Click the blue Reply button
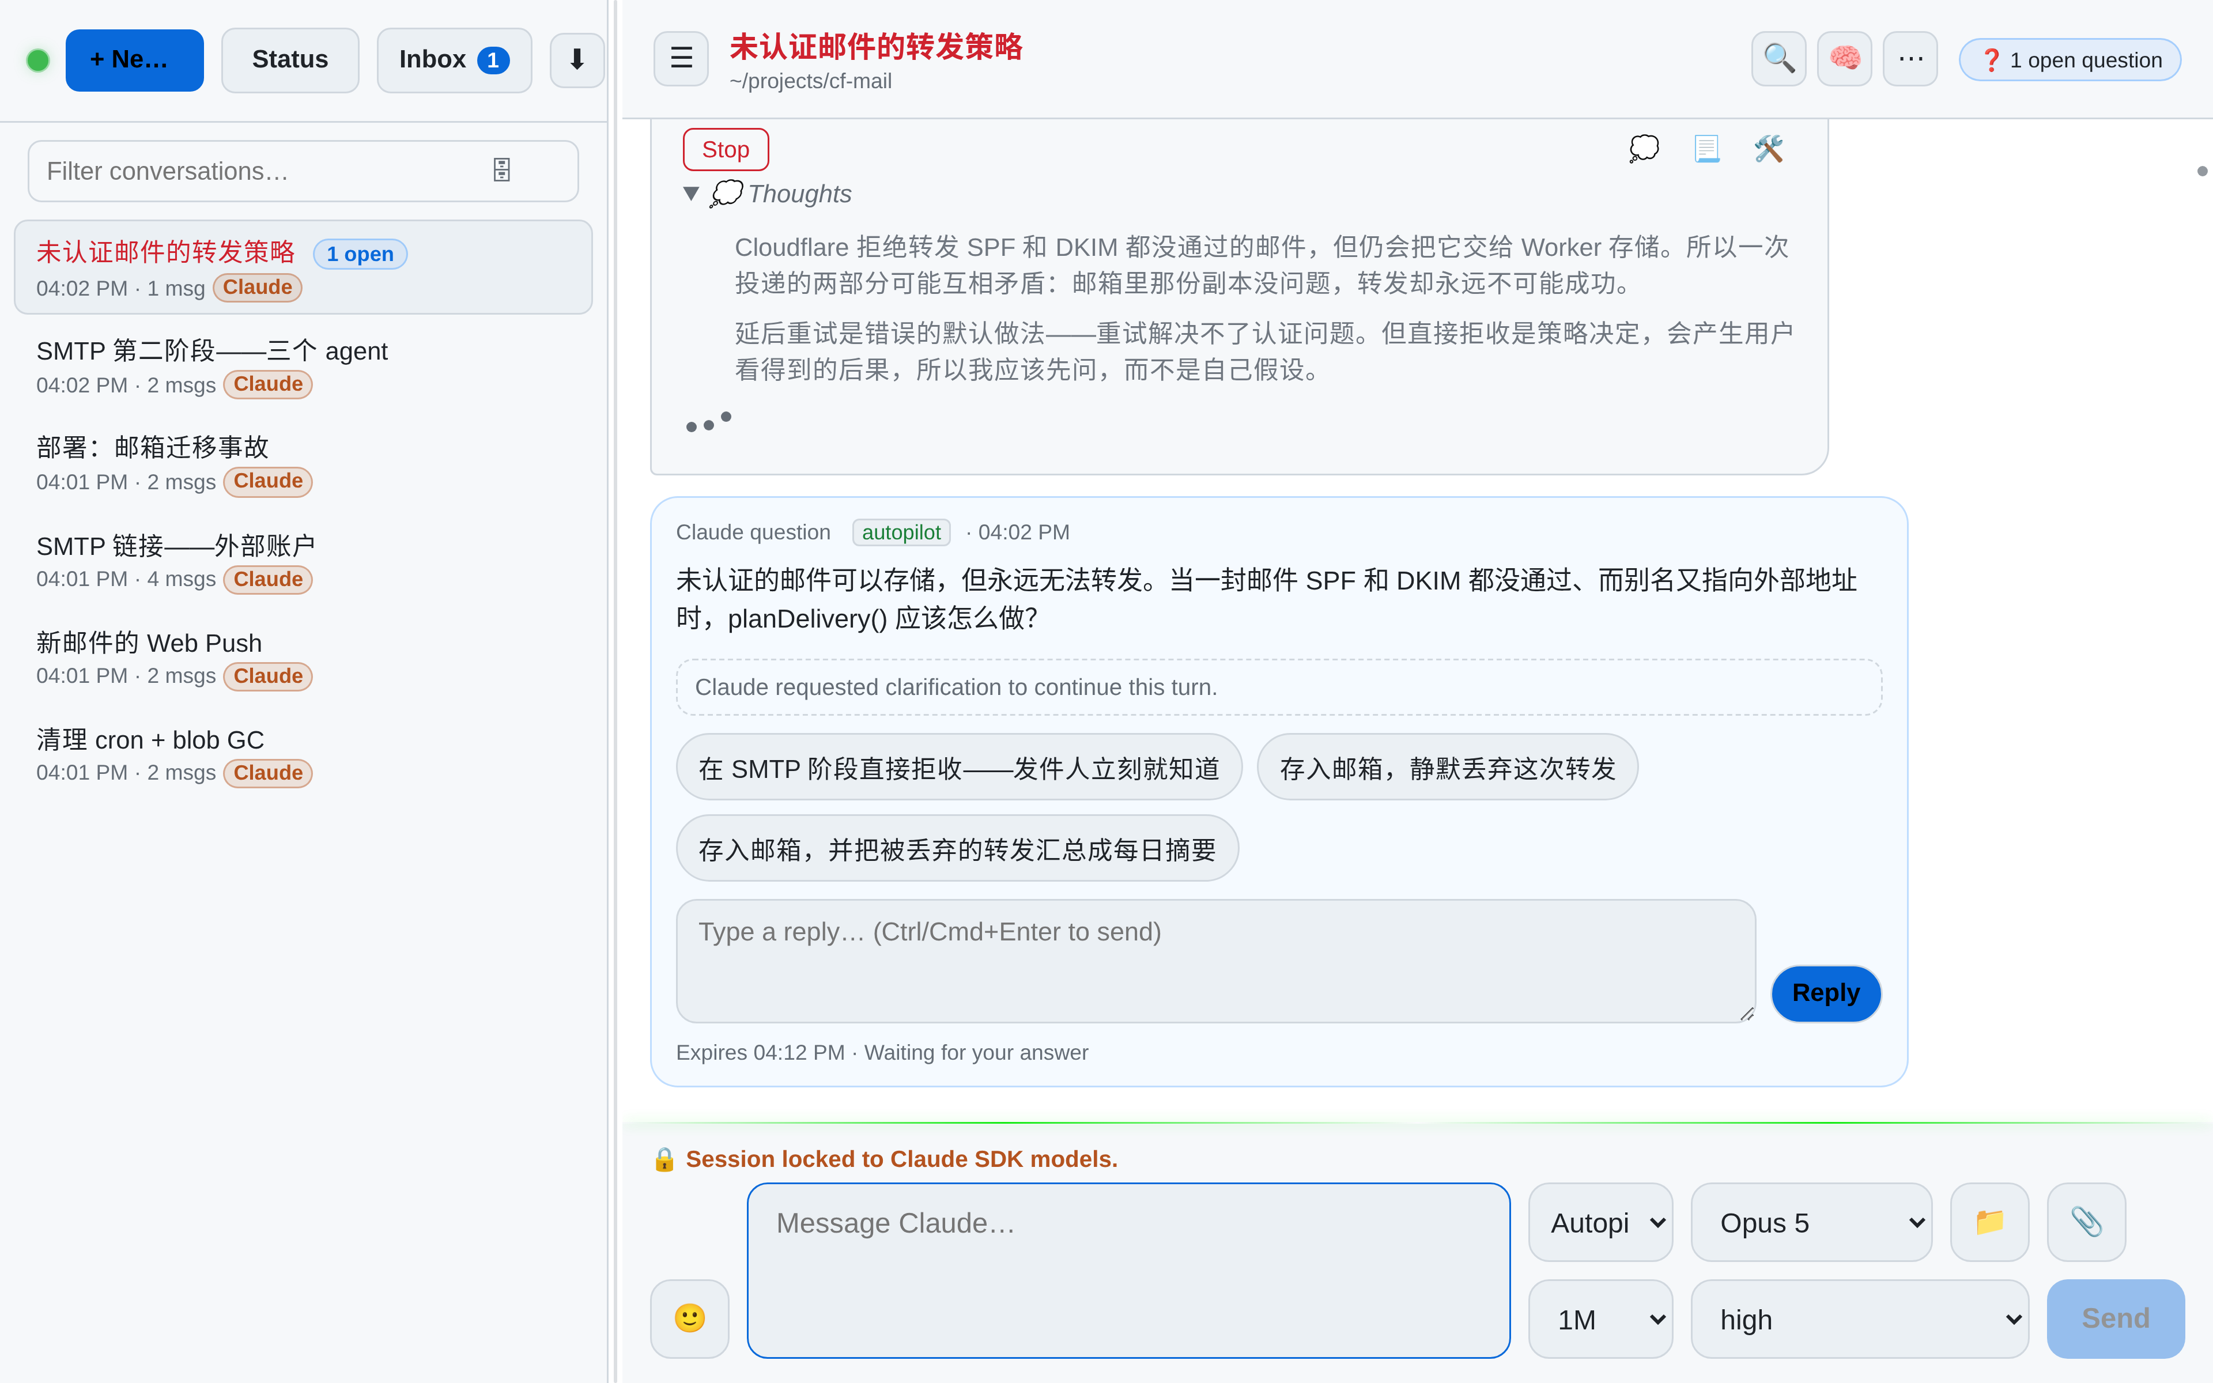The height and width of the screenshot is (1383, 2213). pyautogui.click(x=1825, y=992)
